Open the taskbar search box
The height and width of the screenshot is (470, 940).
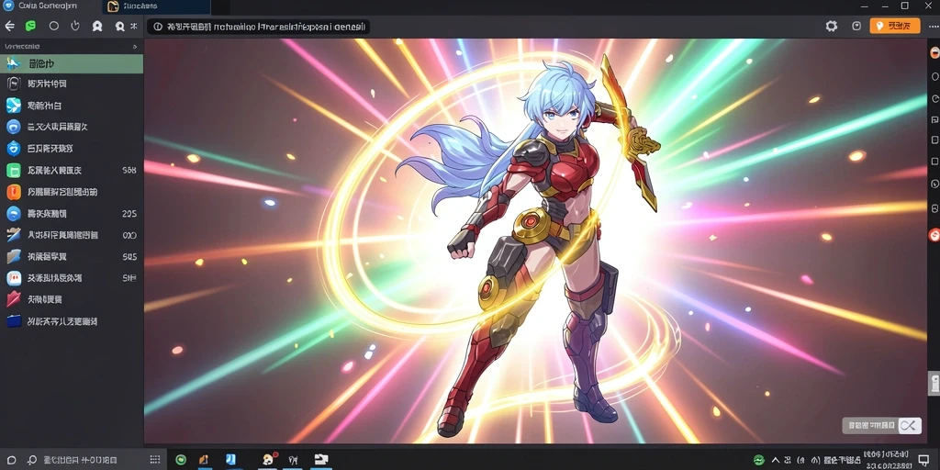71,460
